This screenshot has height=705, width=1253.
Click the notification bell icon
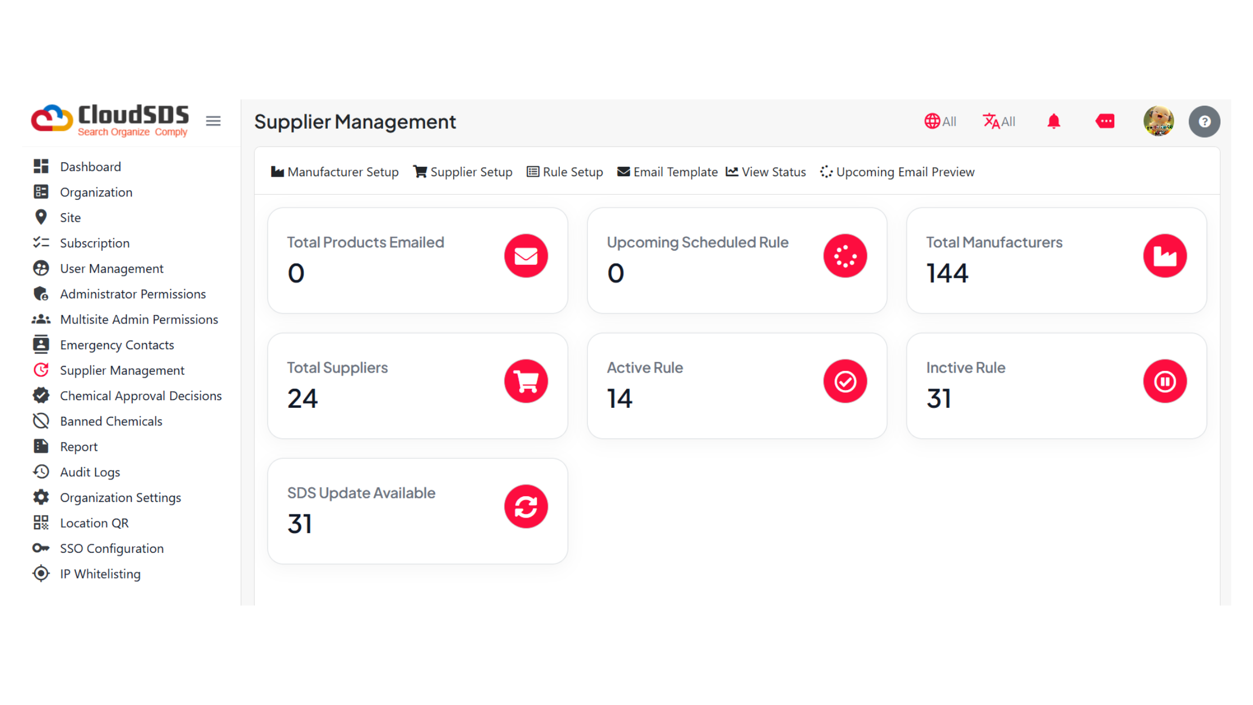click(1053, 121)
